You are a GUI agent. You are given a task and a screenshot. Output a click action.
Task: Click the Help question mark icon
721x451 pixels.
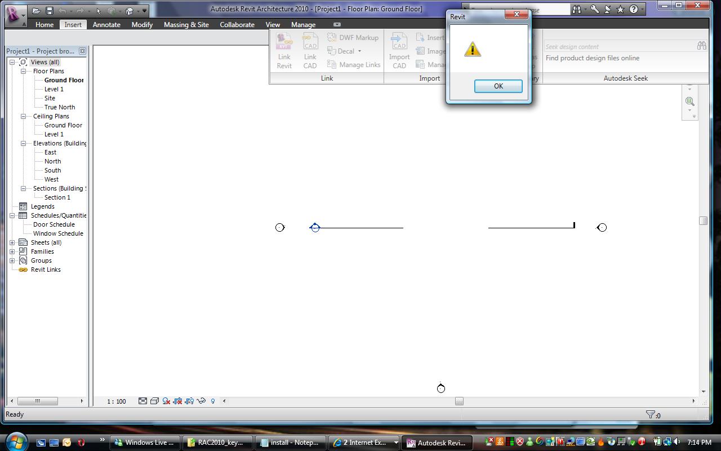[634, 10]
